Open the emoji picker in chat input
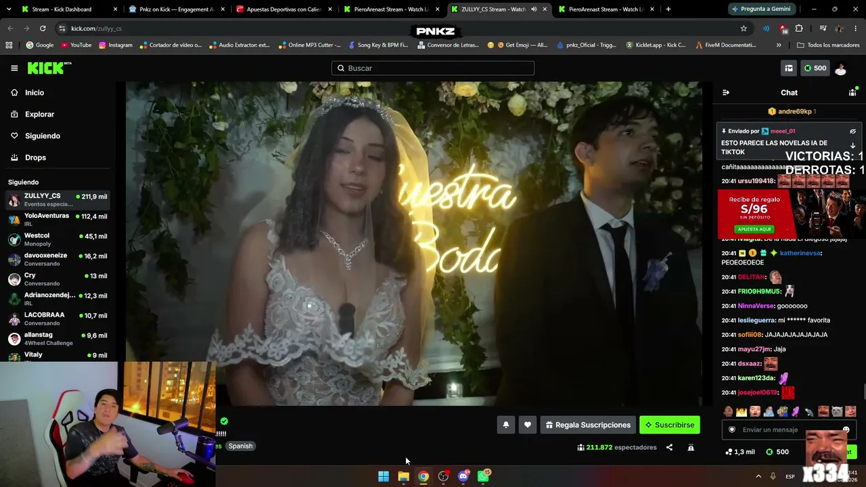The image size is (866, 487). [846, 430]
